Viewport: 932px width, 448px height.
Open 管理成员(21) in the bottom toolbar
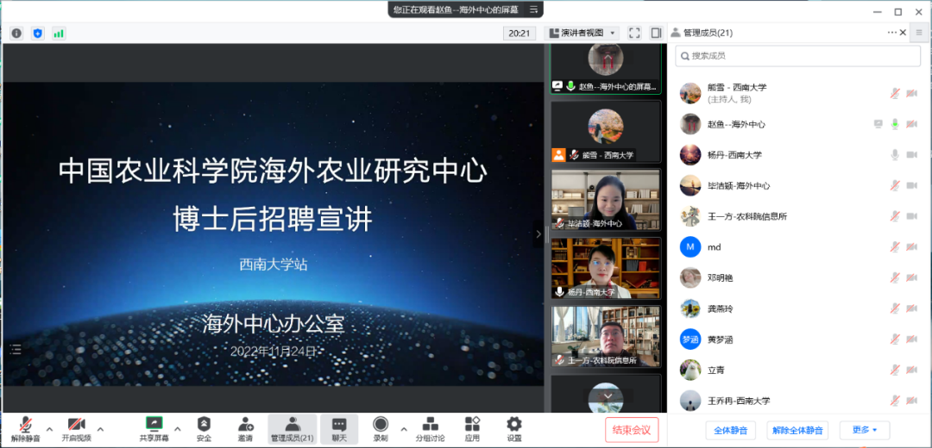click(293, 428)
